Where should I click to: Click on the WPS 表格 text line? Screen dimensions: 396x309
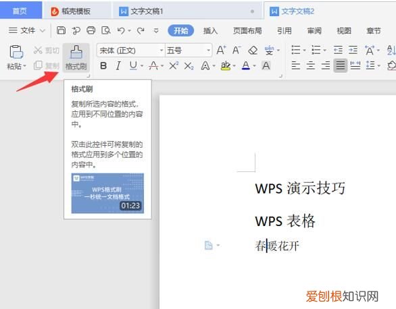[285, 221]
